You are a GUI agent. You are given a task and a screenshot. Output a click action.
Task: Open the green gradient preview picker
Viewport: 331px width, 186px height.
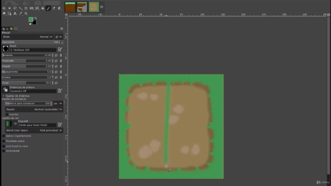point(8,124)
